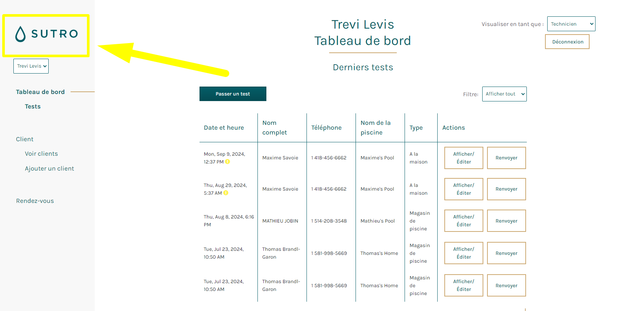639x311 pixels.
Task: Select the MATHIEU JOBIN name cell
Action: pos(280,221)
